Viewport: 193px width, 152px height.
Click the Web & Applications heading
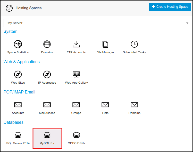click(22, 62)
